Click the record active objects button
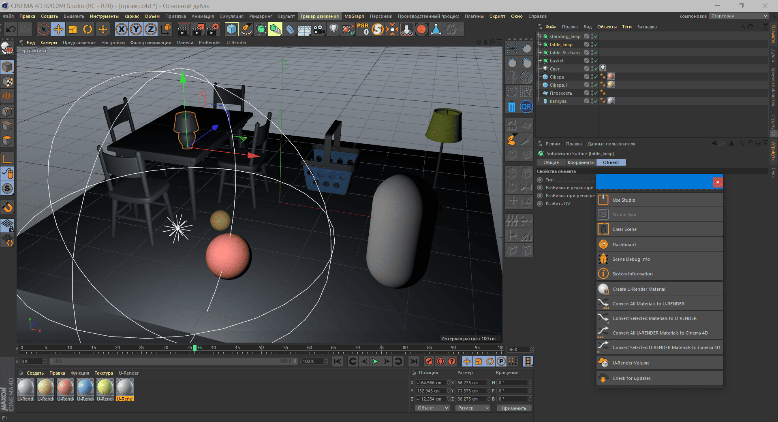This screenshot has width=778, height=422. [429, 361]
